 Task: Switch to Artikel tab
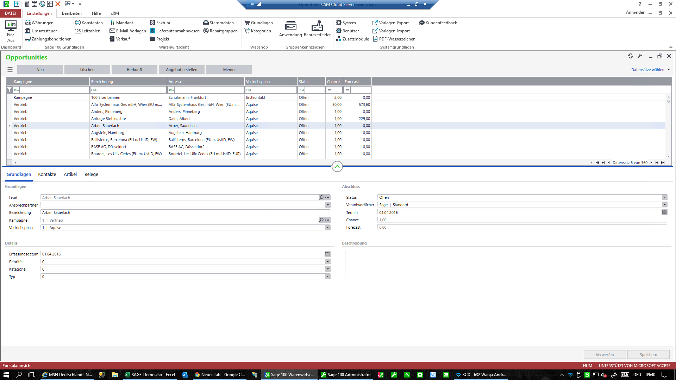click(70, 175)
